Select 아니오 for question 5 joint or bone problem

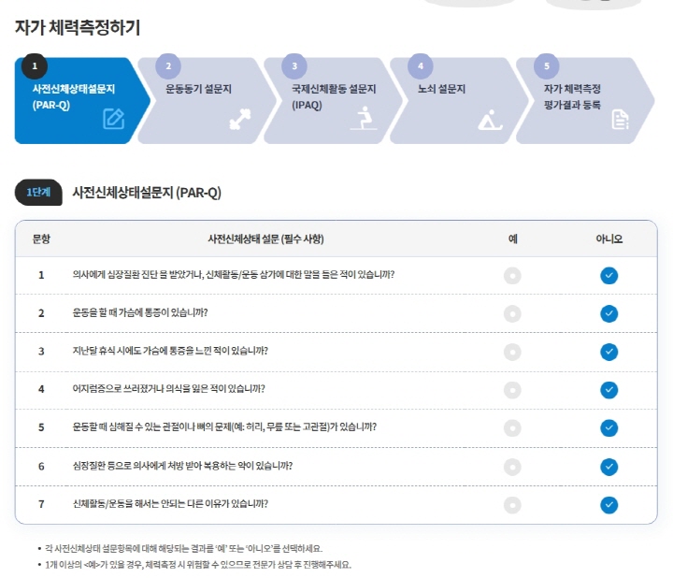(609, 428)
